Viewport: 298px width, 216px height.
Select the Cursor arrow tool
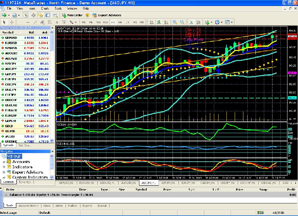point(4,22)
